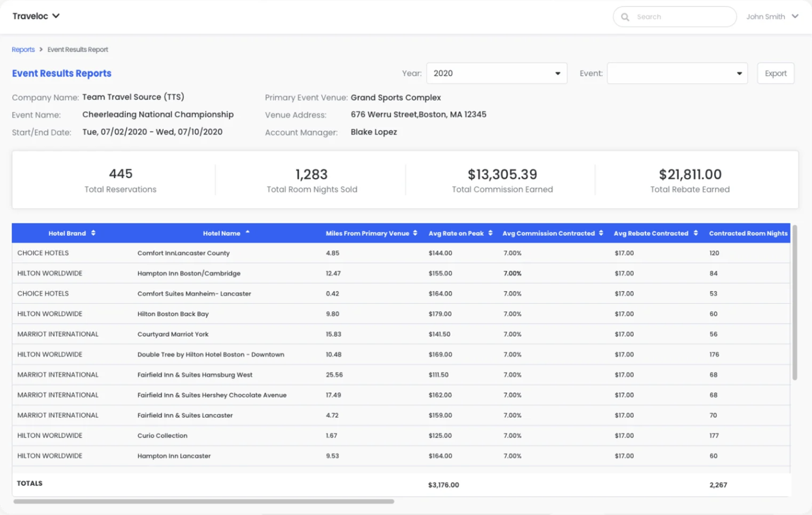Sort by Hotel Brand column arrows
The height and width of the screenshot is (515, 812).
[x=93, y=233]
